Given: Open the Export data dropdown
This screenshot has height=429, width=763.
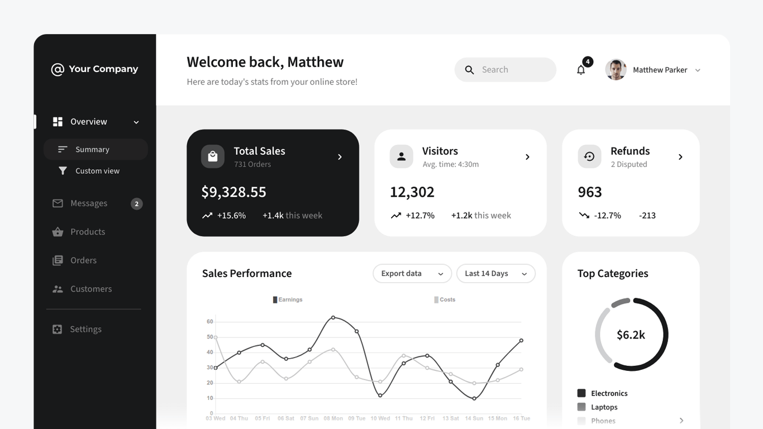Looking at the screenshot, I should point(412,273).
